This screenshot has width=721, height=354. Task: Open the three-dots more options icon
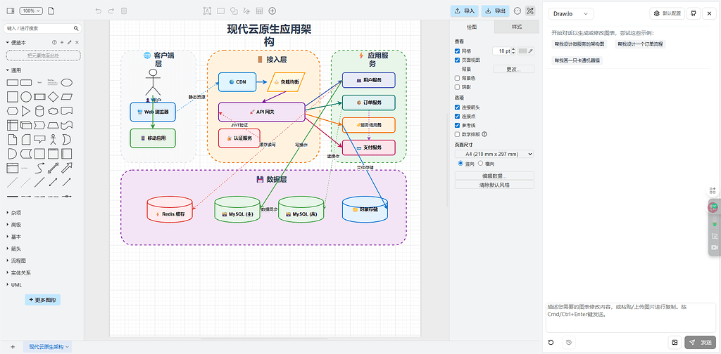518,11
